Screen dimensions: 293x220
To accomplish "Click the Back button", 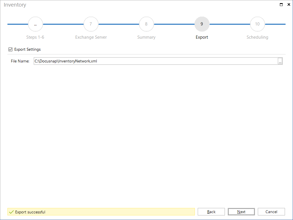I will coord(211,212).
